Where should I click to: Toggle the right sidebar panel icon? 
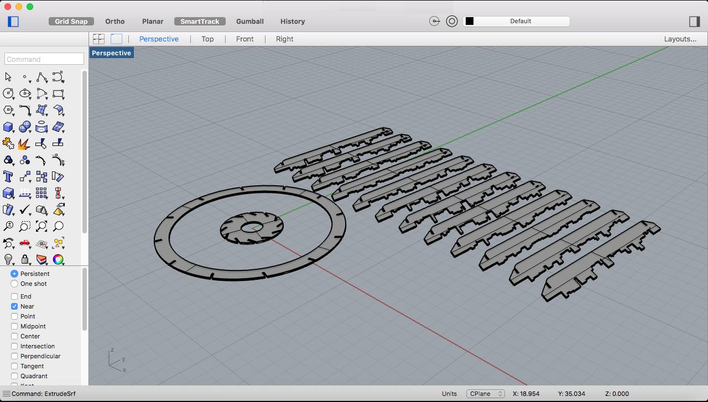[694, 22]
